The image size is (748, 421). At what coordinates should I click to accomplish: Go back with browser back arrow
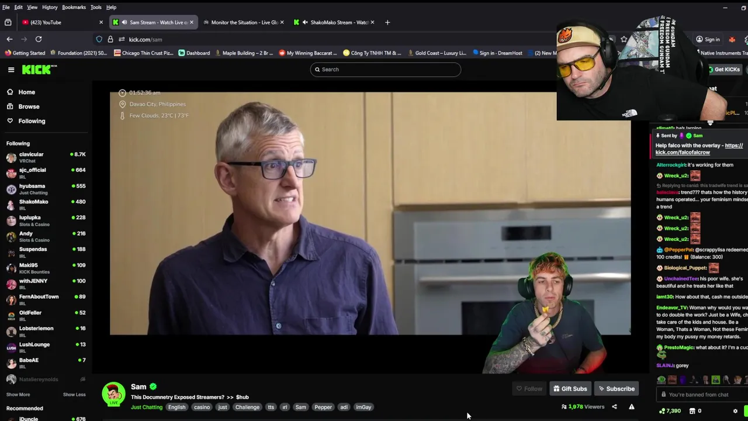(x=9, y=39)
